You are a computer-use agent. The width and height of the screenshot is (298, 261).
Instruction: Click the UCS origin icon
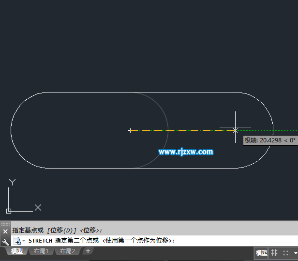(x=9, y=211)
